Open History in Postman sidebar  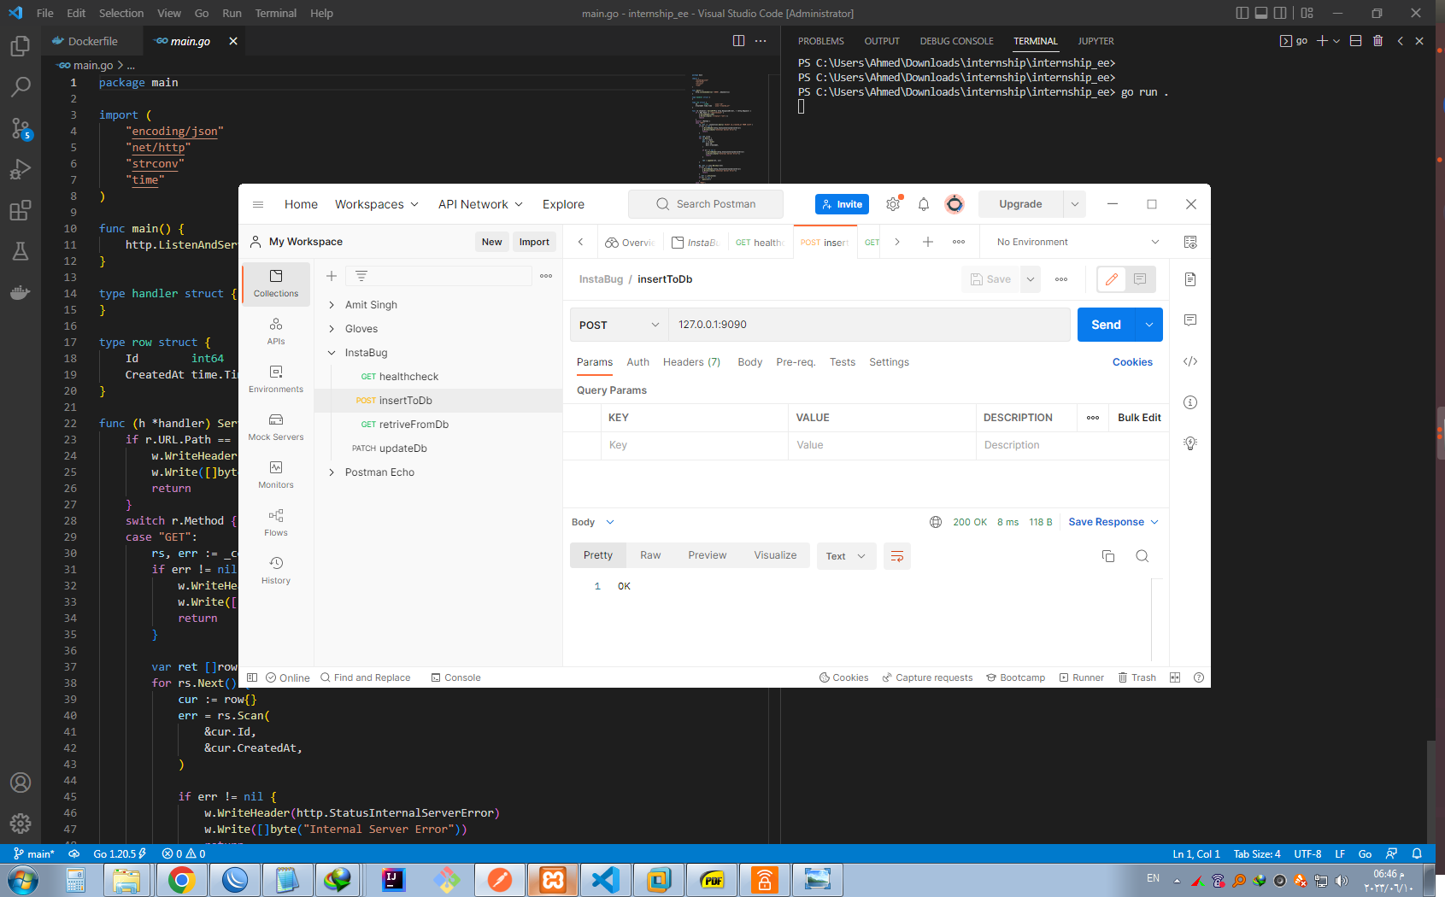(x=276, y=571)
